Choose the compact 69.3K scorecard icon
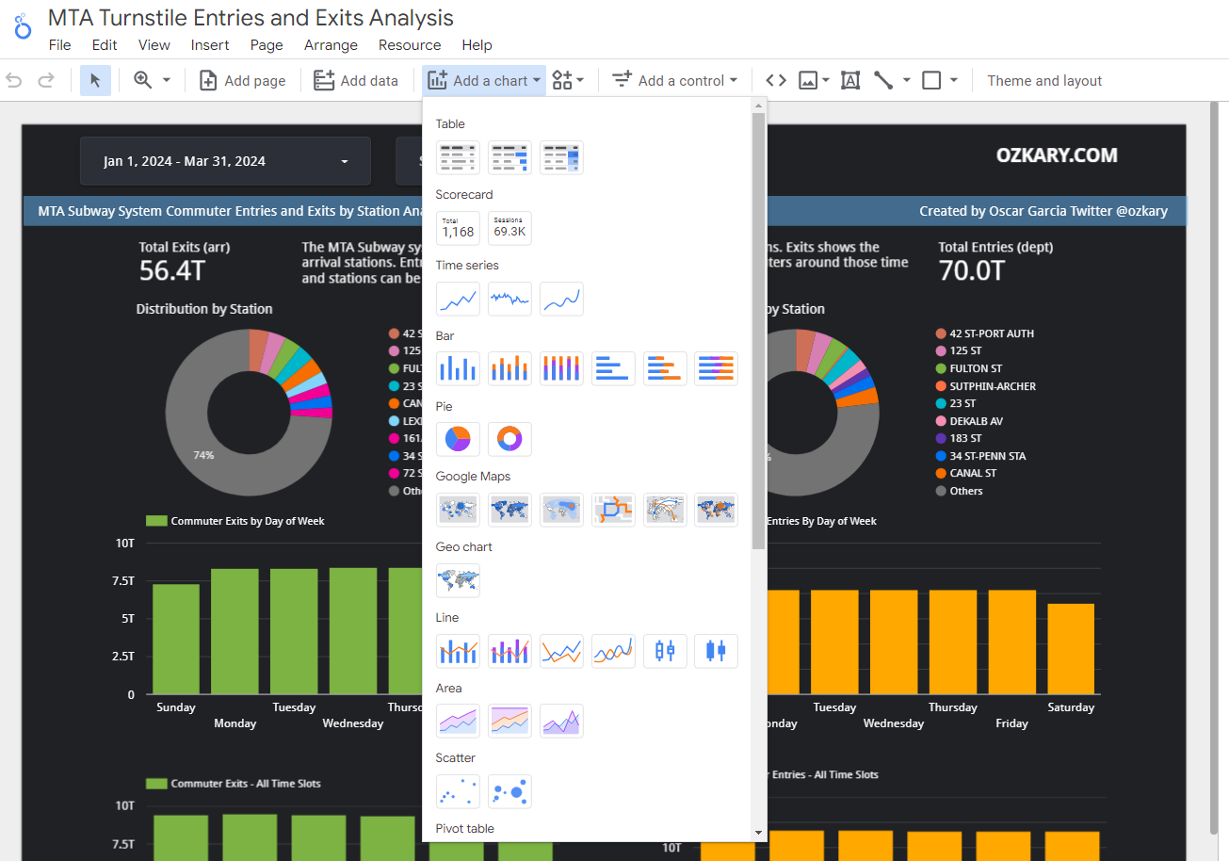Viewport: 1229px width, 861px height. [x=509, y=228]
